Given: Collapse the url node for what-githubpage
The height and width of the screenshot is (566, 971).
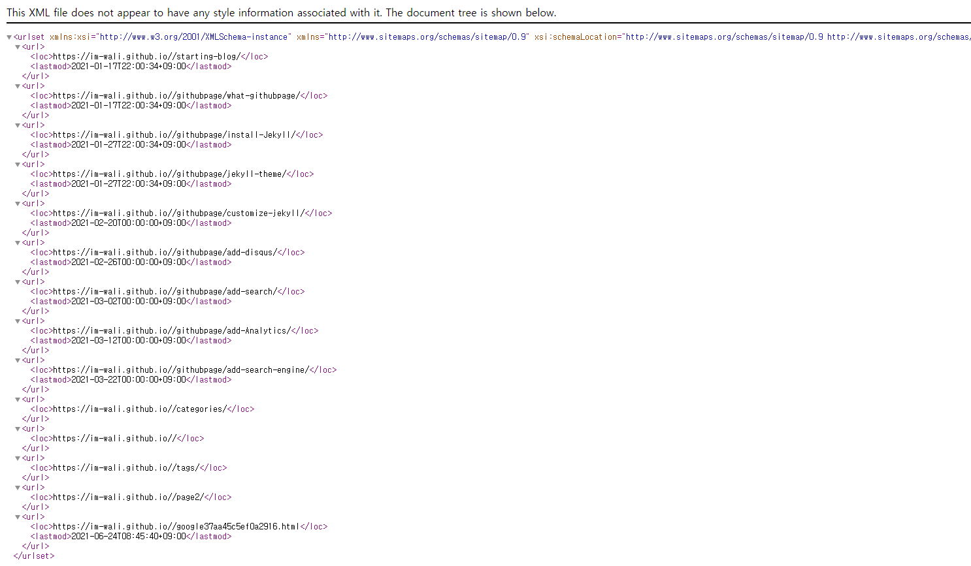Looking at the screenshot, I should [18, 86].
